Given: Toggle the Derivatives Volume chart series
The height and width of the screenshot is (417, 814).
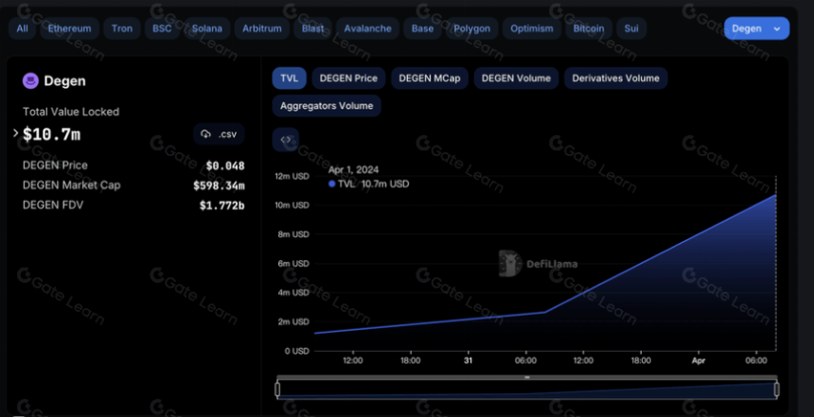Looking at the screenshot, I should [x=615, y=78].
